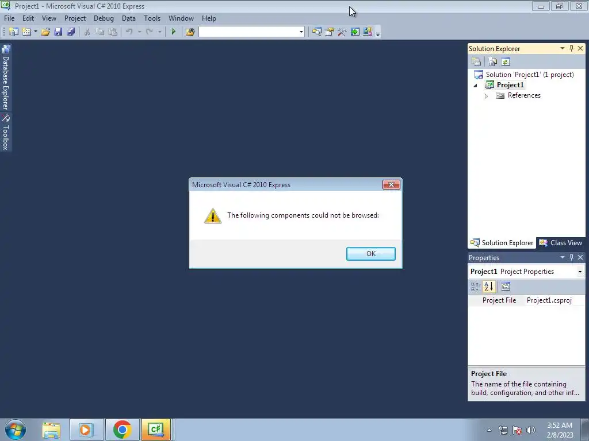The image size is (589, 441).
Task: Open the Project1 Project Properties object dropdown
Action: tap(580, 272)
